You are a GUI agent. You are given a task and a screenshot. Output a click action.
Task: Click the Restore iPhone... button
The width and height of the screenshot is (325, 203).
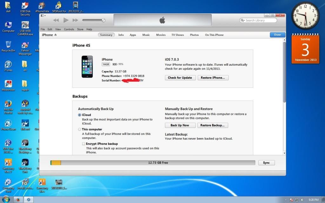point(213,78)
